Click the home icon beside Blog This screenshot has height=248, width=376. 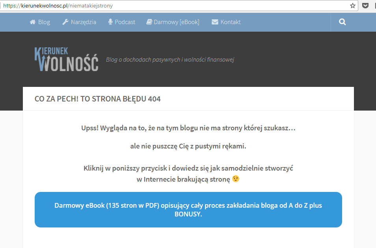tap(32, 22)
